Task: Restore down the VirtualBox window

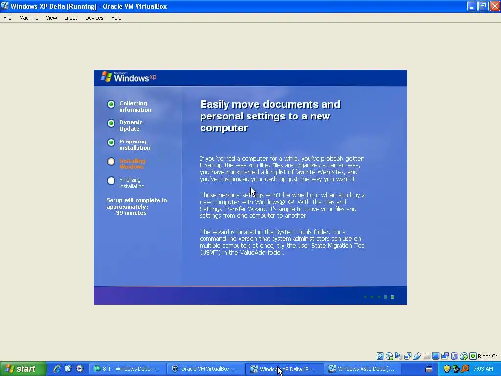Action: point(483,6)
